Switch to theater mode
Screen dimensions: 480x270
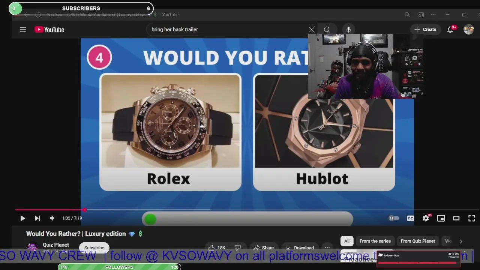pyautogui.click(x=456, y=218)
